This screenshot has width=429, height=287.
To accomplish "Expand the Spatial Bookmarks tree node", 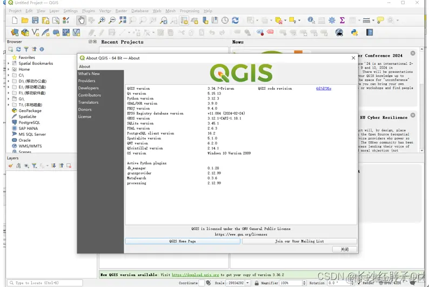I will pos(9,63).
